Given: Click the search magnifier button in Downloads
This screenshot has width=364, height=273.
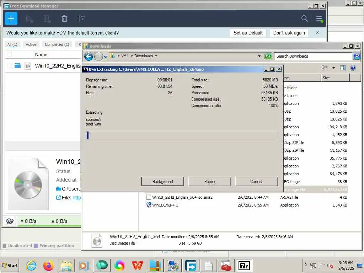Looking at the screenshot, I should tap(356, 56).
